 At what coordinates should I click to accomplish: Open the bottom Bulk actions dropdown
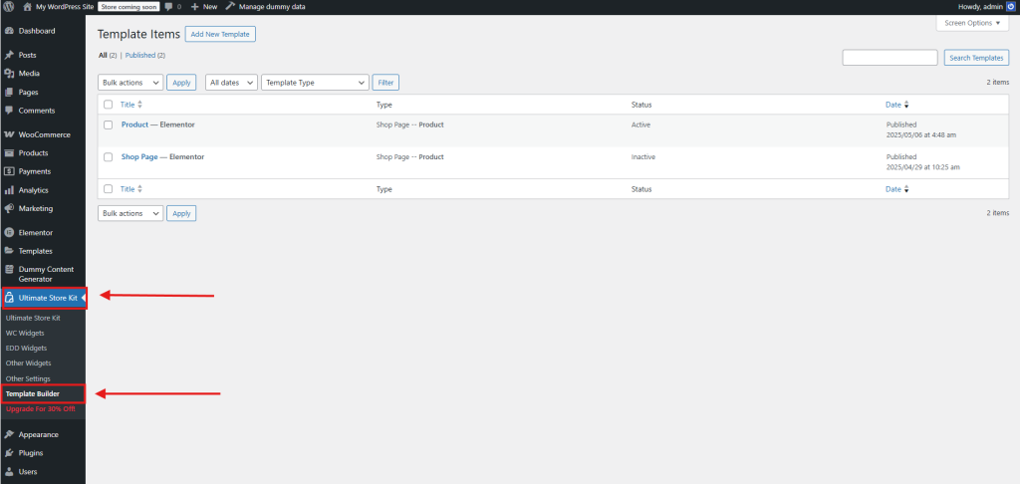point(130,213)
